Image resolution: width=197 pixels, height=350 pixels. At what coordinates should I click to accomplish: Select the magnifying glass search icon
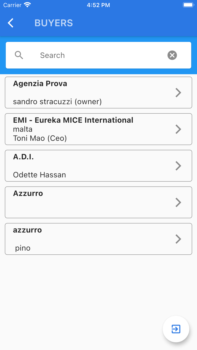click(19, 55)
